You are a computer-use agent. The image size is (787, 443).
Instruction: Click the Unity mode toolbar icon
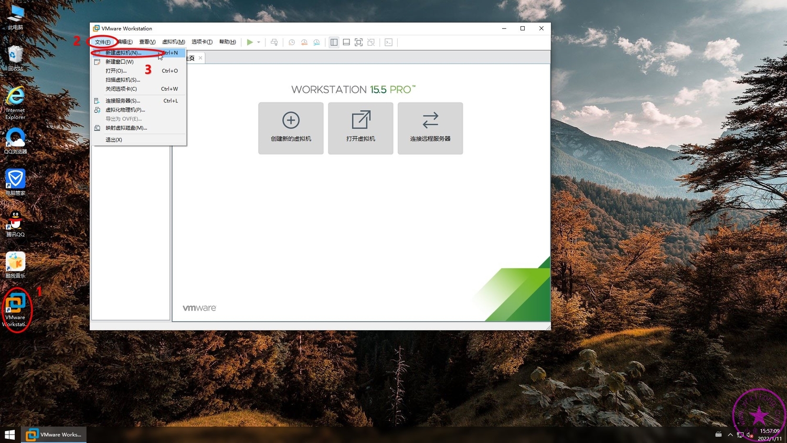371,42
